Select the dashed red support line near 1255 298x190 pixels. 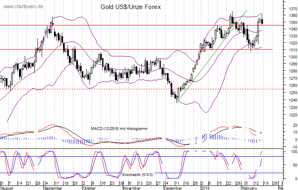(x=124, y=89)
